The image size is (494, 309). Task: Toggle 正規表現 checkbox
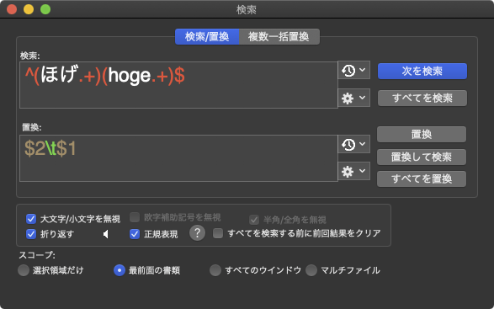[x=135, y=234]
